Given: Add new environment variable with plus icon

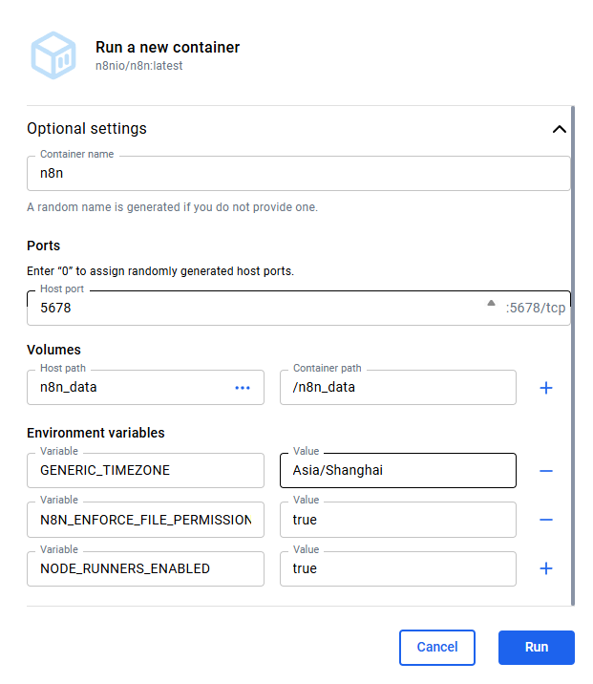Looking at the screenshot, I should 546,568.
